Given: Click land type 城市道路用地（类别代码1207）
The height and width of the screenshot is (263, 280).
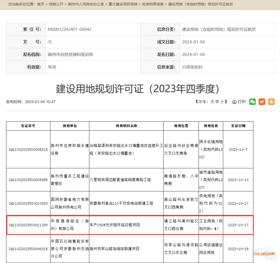Looking at the screenshot, I should (x=211, y=180).
